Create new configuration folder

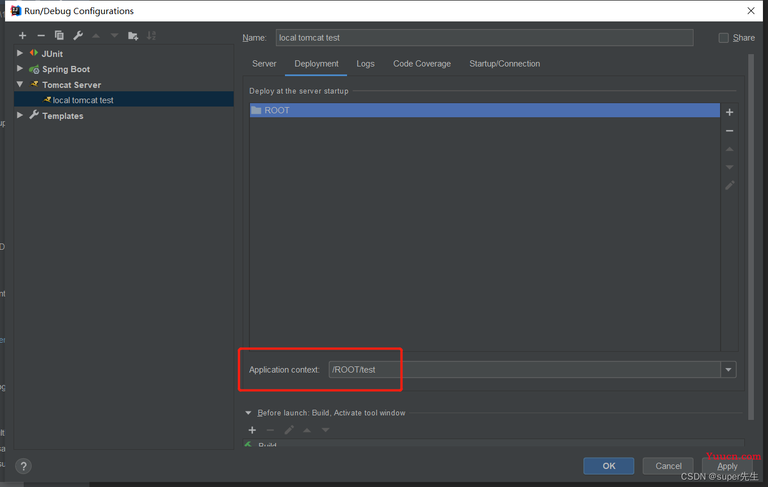pos(133,36)
